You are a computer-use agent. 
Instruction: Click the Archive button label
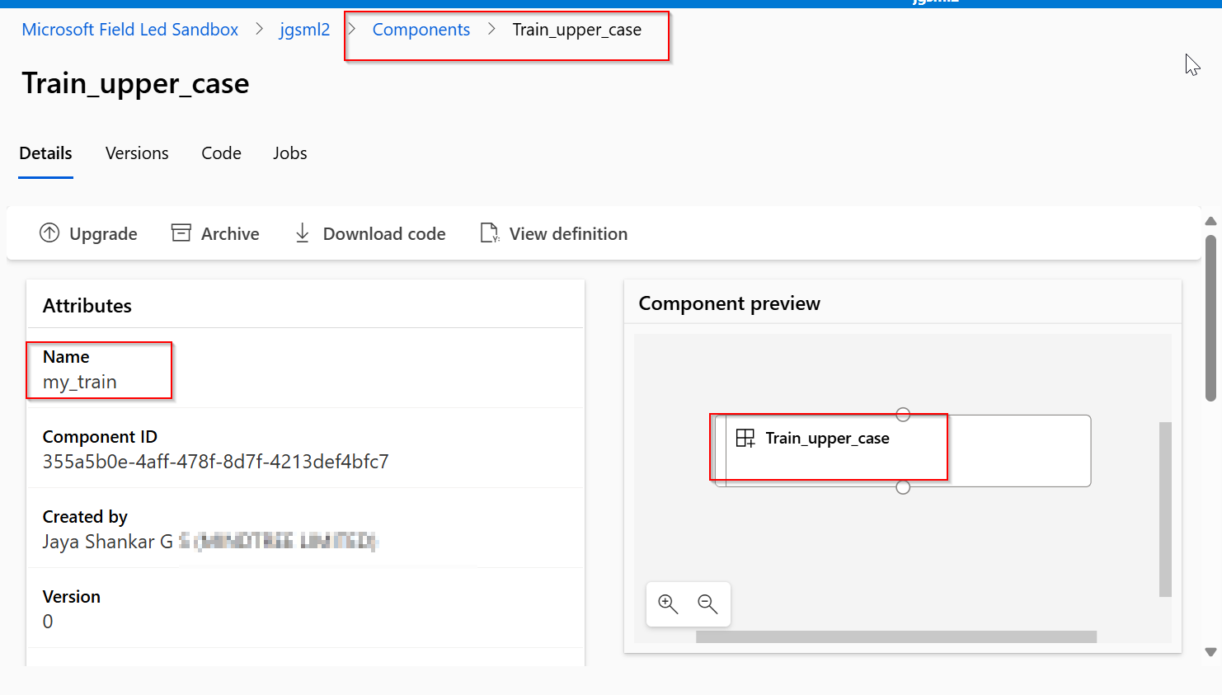click(x=230, y=234)
